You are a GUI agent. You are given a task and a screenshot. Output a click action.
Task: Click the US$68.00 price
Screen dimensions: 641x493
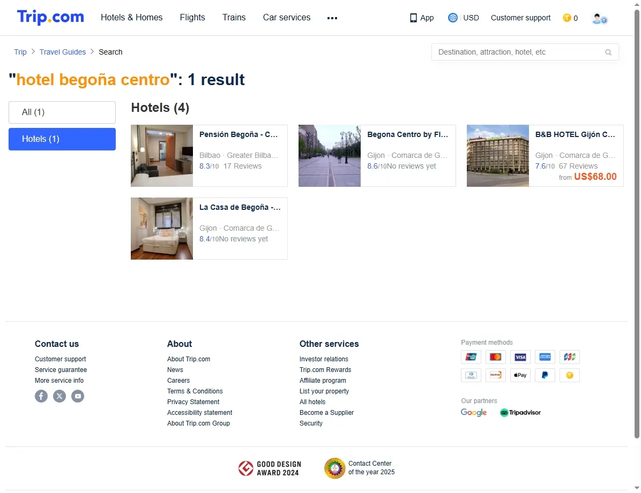coord(595,177)
